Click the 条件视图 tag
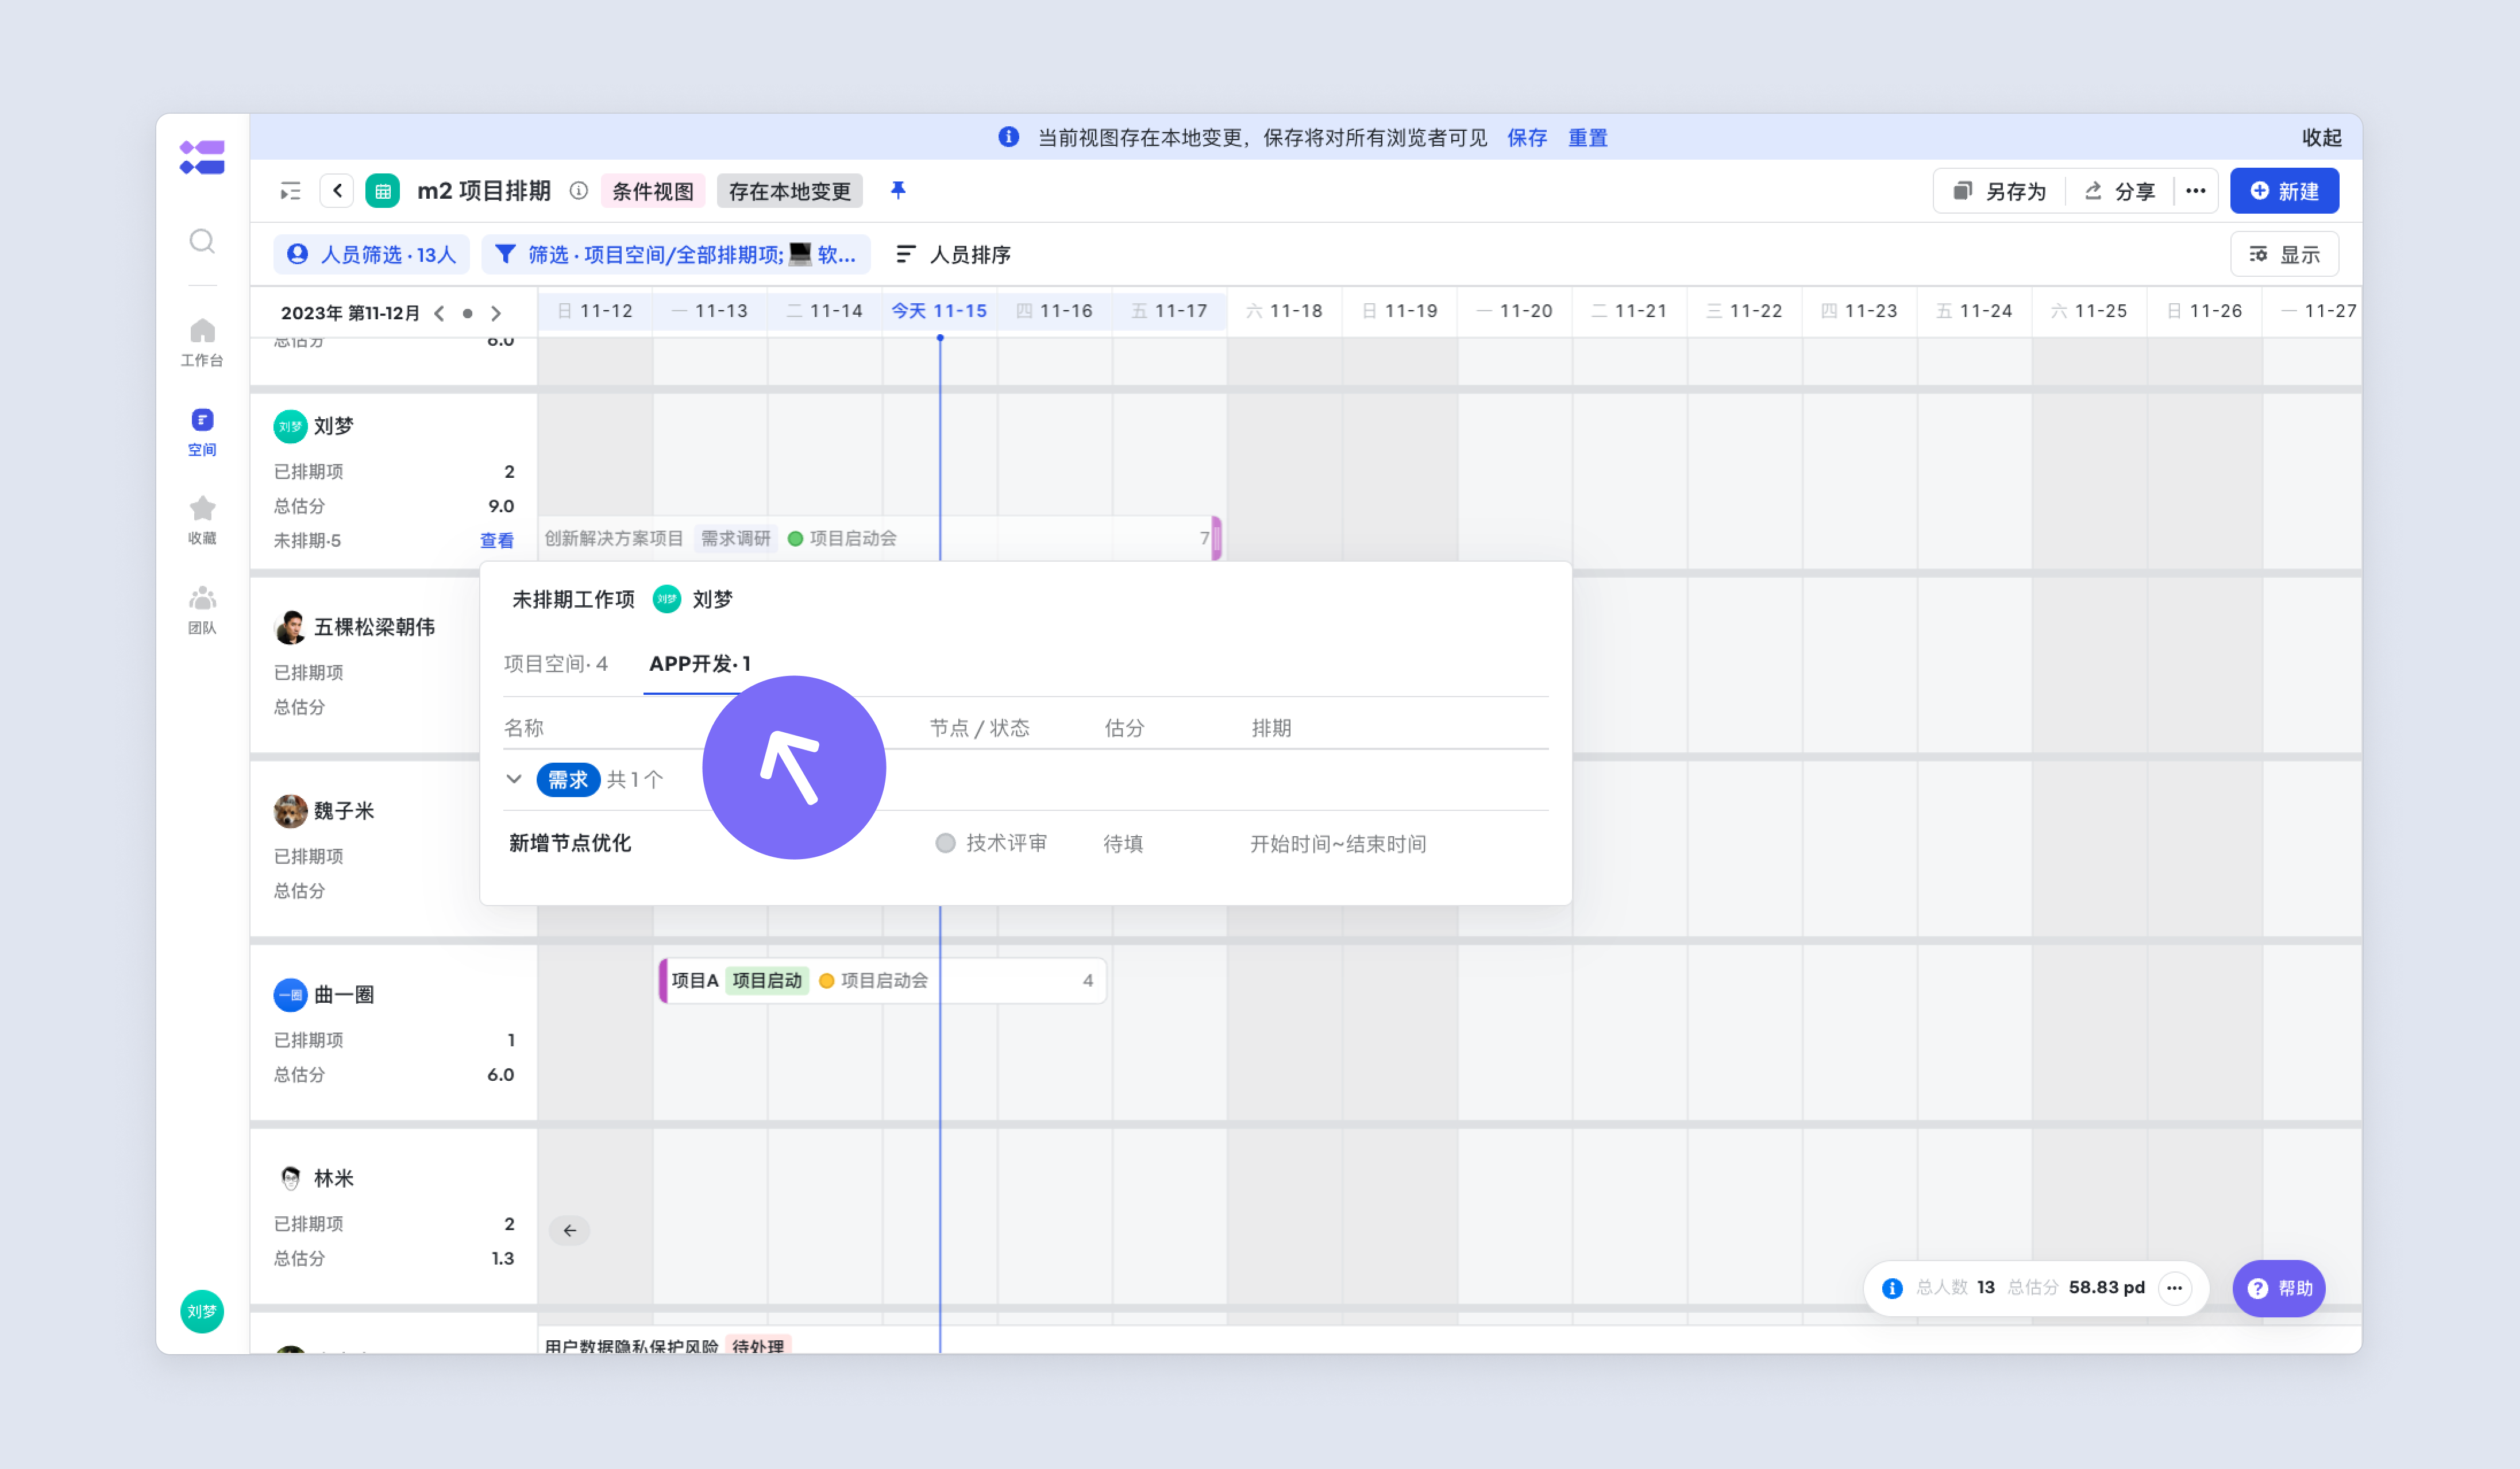 click(x=653, y=191)
